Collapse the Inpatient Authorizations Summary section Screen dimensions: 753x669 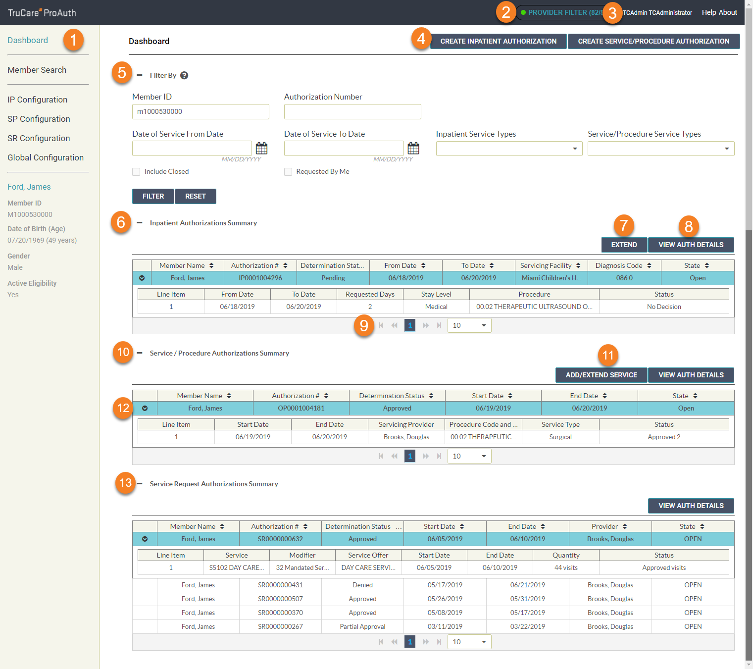(140, 223)
